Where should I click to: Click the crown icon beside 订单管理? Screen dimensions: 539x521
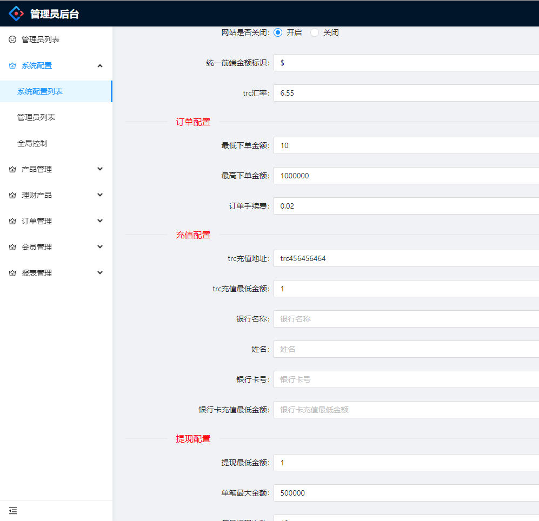point(12,222)
